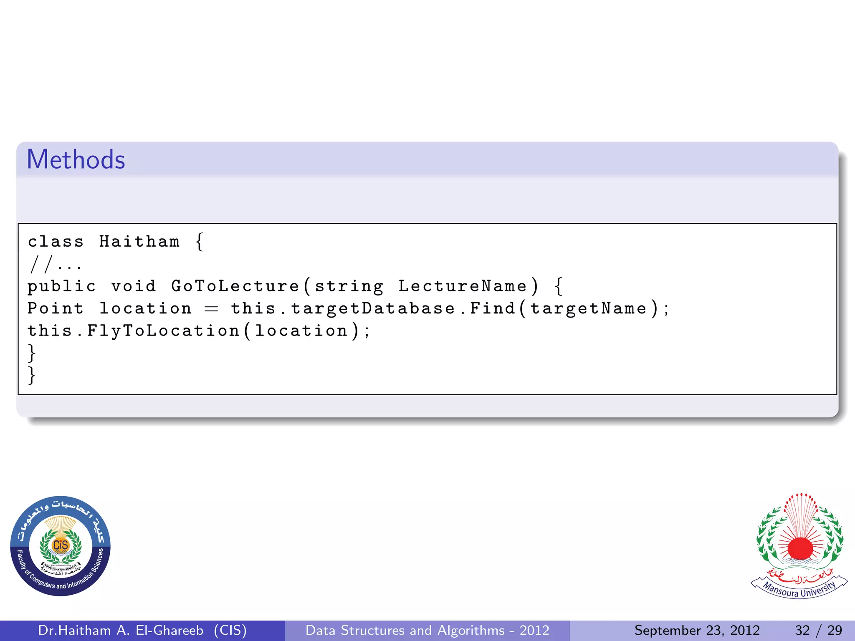Click the footer author 'Dr.Haitham A. El-Ghareeb (CIS)'
The width and height of the screenshot is (855, 641).
point(142,630)
